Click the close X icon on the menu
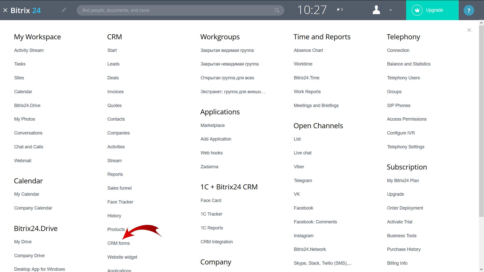This screenshot has height=272, width=484. (469, 30)
